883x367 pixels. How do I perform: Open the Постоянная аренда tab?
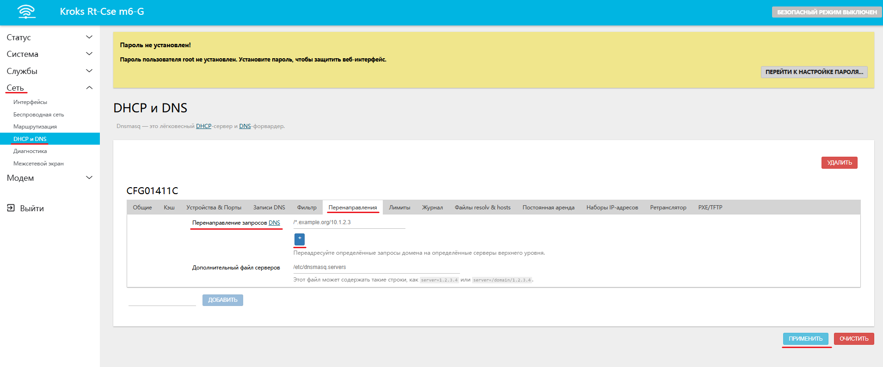[x=548, y=208]
